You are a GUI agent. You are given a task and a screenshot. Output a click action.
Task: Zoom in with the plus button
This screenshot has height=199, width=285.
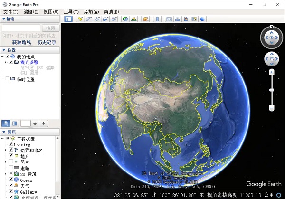(272, 72)
